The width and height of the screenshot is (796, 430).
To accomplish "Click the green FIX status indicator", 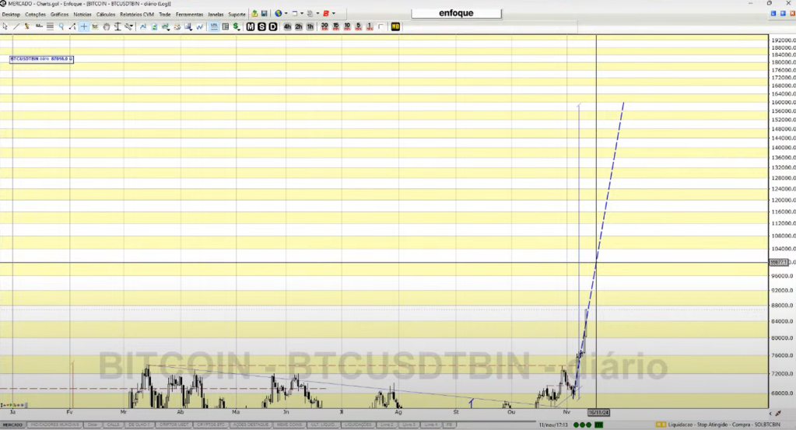I will click(x=599, y=425).
